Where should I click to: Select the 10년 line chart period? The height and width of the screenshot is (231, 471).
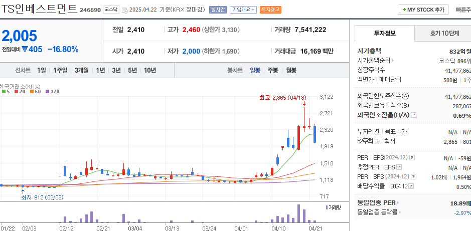(x=150, y=71)
